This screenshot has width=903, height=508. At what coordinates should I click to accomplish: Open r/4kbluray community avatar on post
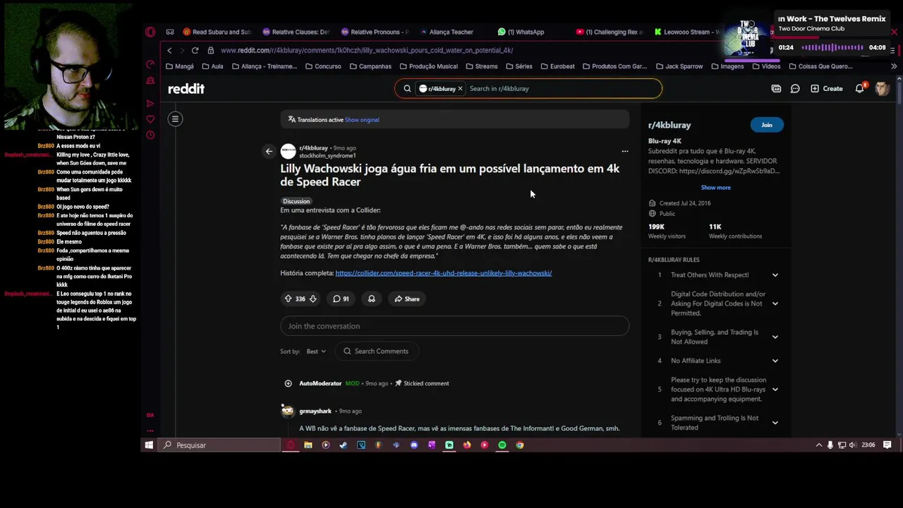(288, 151)
